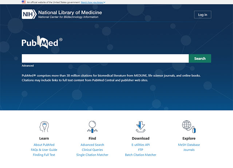233x168 pixels.
Task: Expand the "Here's how you know" dropdown
Action: click(x=93, y=2)
